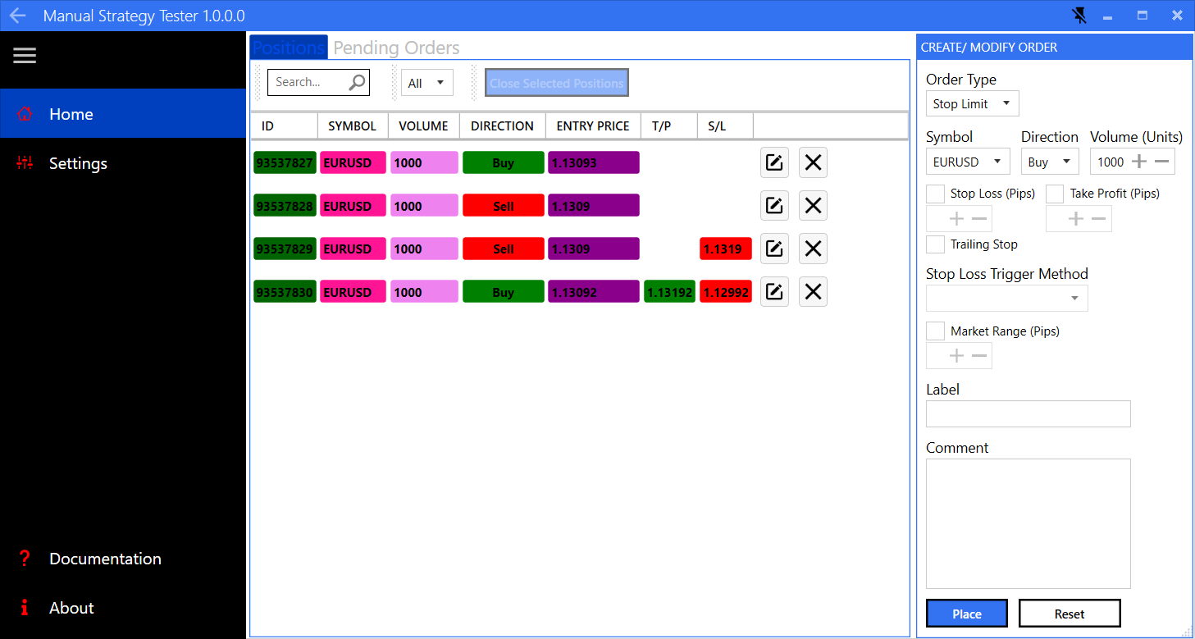Click the Documentation question mark icon
Image resolution: width=1195 pixels, height=639 pixels.
(x=25, y=559)
